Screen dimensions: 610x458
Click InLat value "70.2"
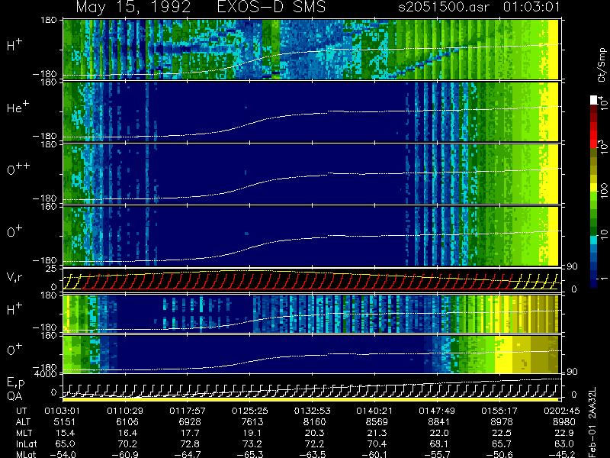(128, 443)
